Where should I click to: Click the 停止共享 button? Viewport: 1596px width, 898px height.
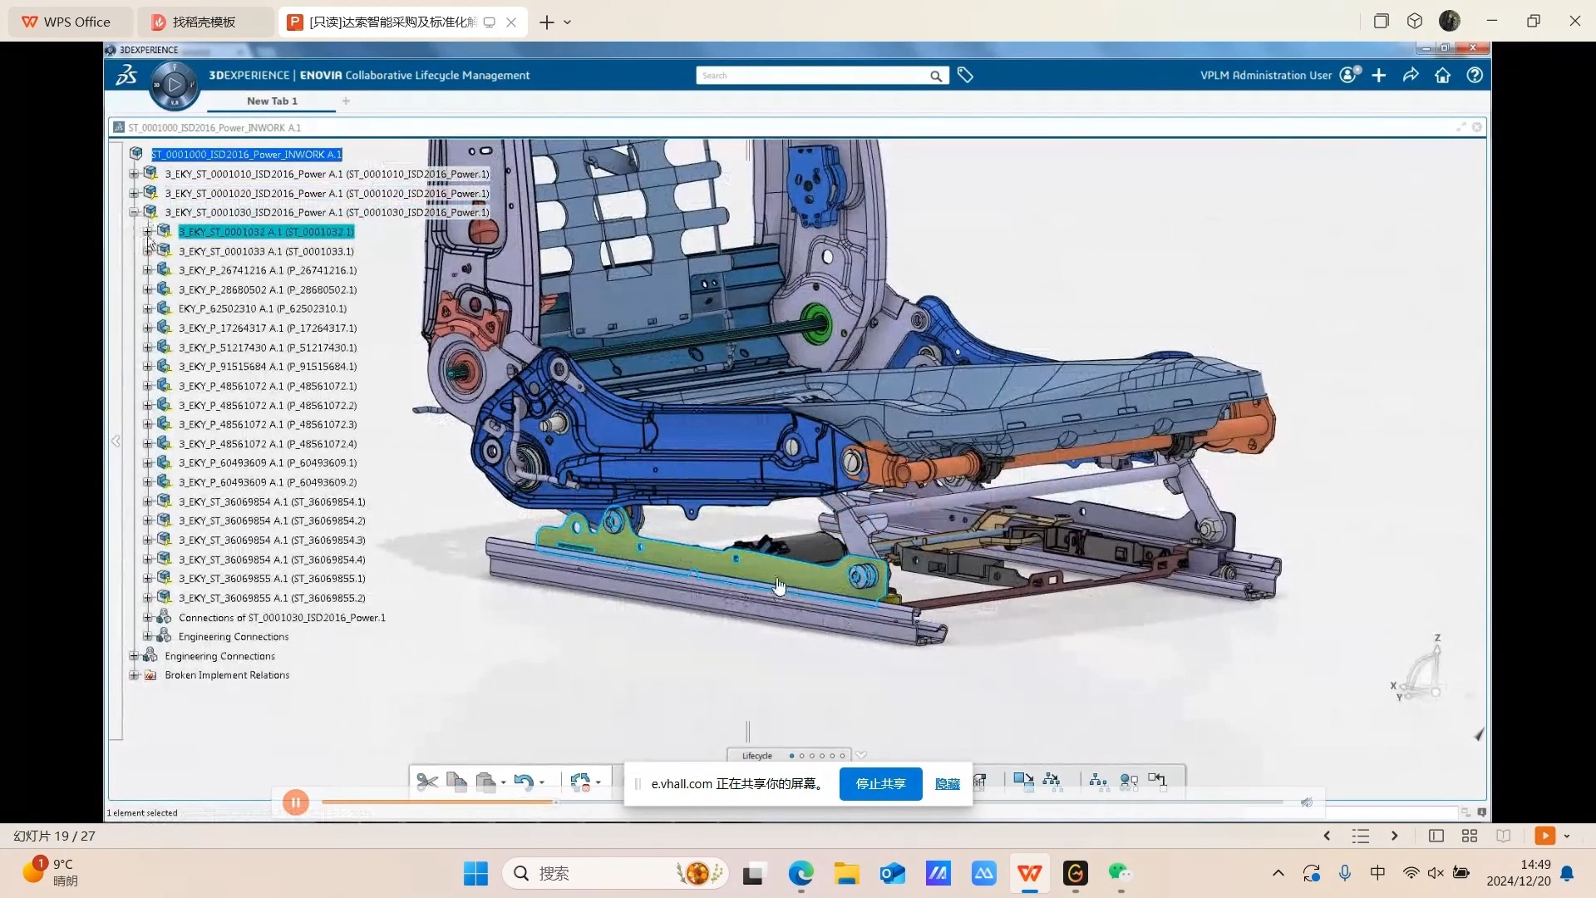point(880,784)
